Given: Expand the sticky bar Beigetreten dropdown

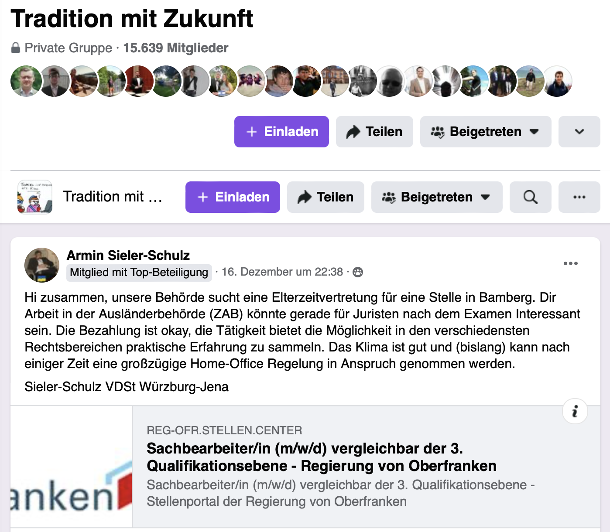Looking at the screenshot, I should tap(436, 197).
